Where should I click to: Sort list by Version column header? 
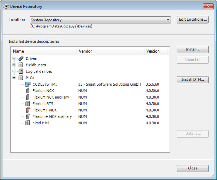(155, 51)
